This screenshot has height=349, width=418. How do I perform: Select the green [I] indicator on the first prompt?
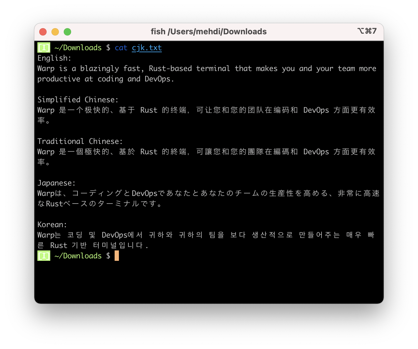pyautogui.click(x=44, y=47)
